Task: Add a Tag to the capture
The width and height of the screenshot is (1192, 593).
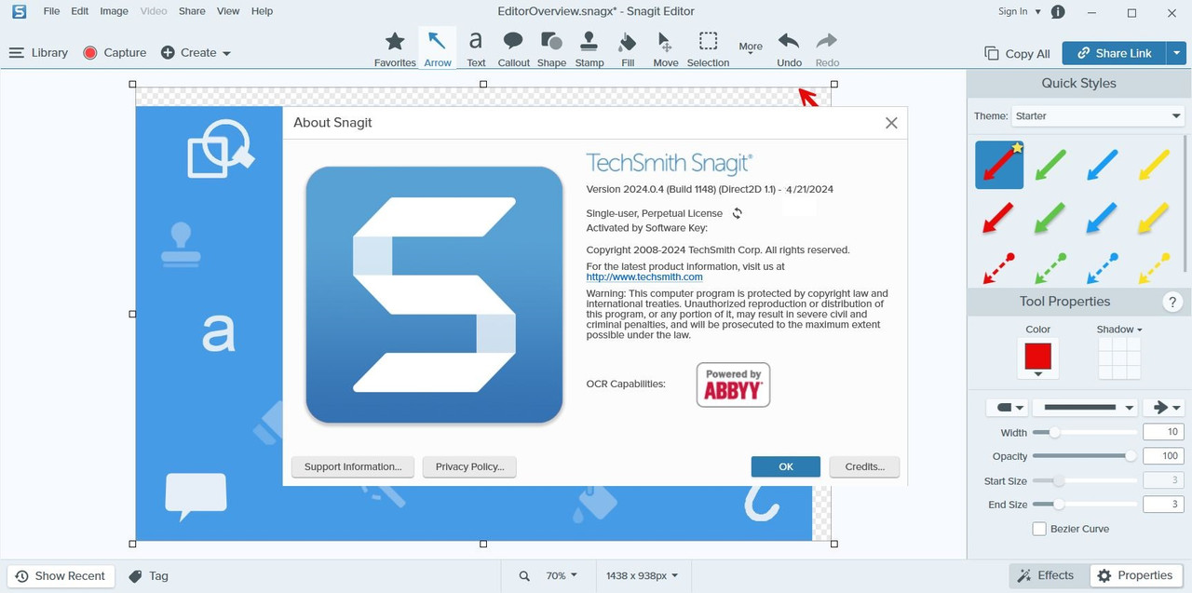Action: tap(148, 576)
